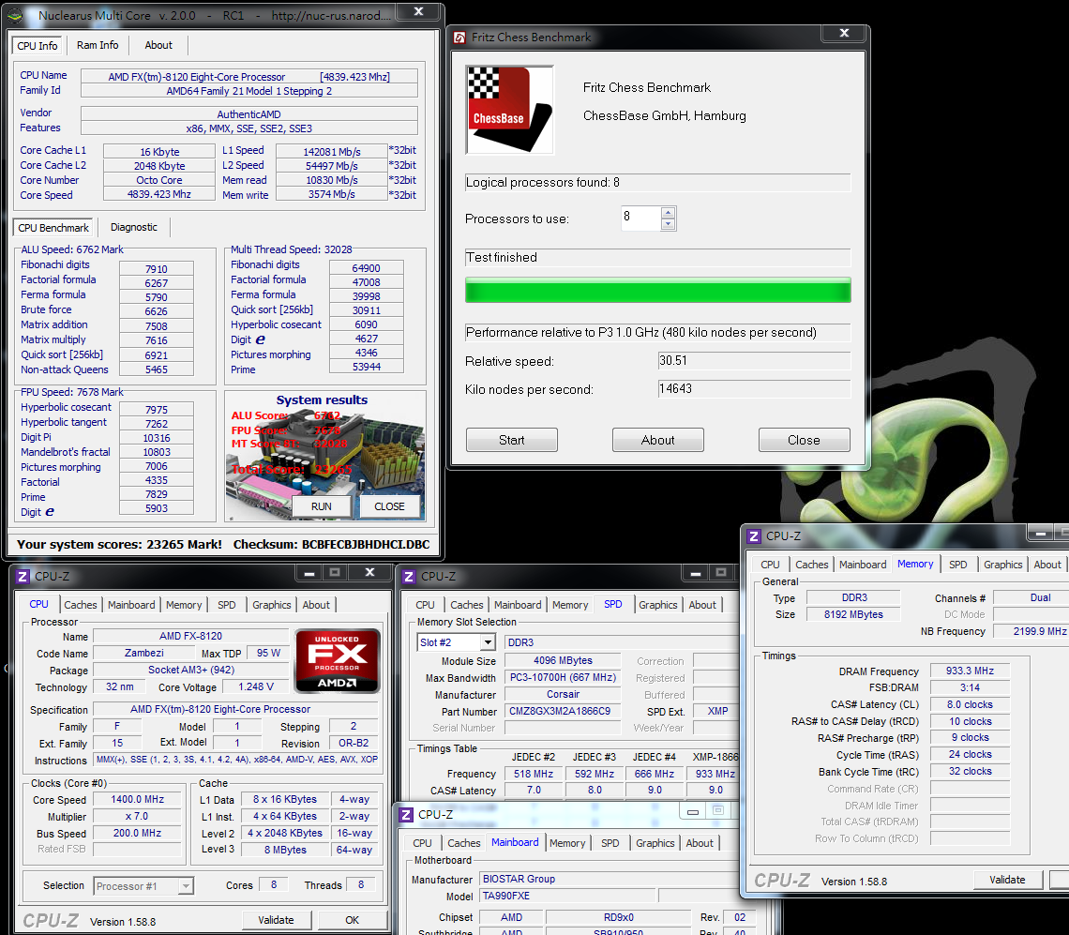Open Memory tab in CPU-Z SPD window
The image size is (1069, 935).
point(570,605)
